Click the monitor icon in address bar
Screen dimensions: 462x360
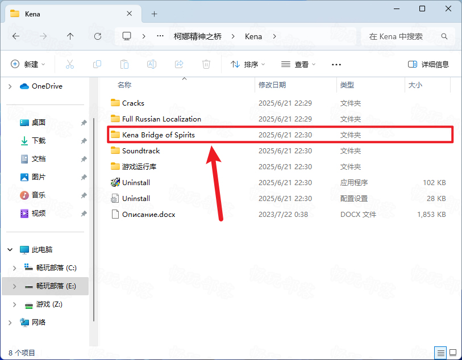127,36
